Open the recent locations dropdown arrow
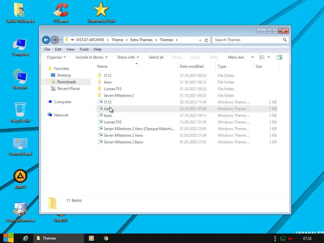Screen dimensions: 324x243 coord(61,40)
